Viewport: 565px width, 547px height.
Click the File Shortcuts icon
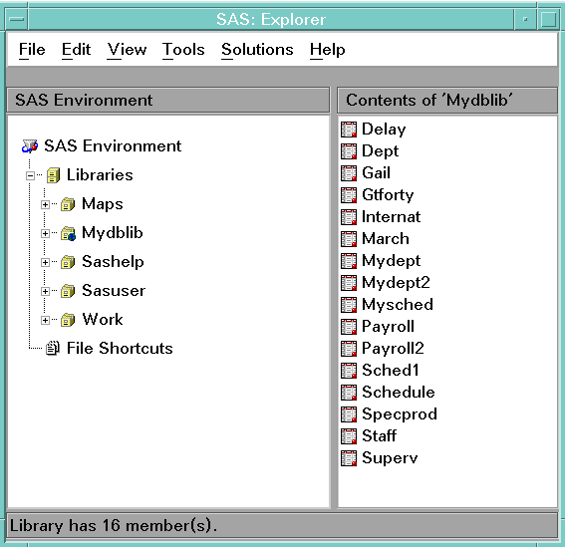click(x=53, y=349)
